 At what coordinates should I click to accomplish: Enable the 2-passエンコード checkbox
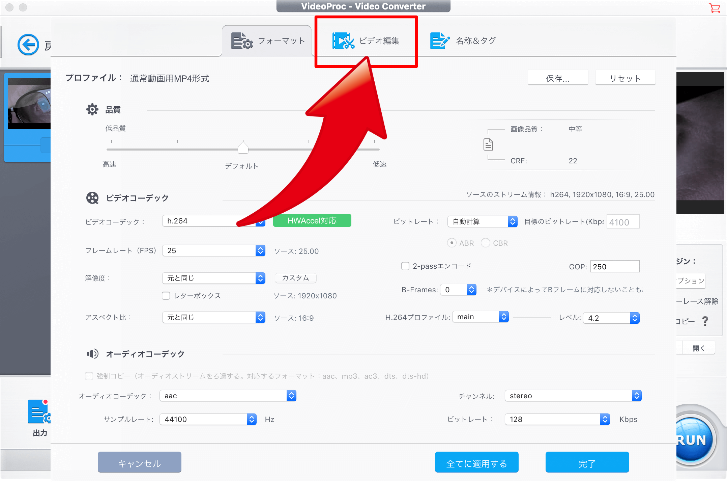(405, 266)
